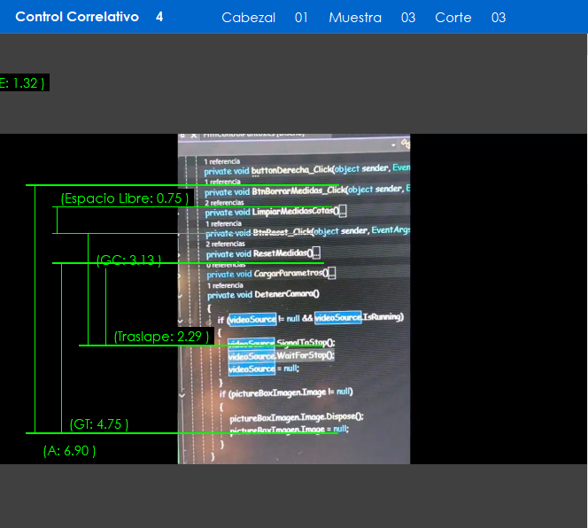This screenshot has height=528, width=588.
Task: Click the Corte header label
Action: coord(453,18)
